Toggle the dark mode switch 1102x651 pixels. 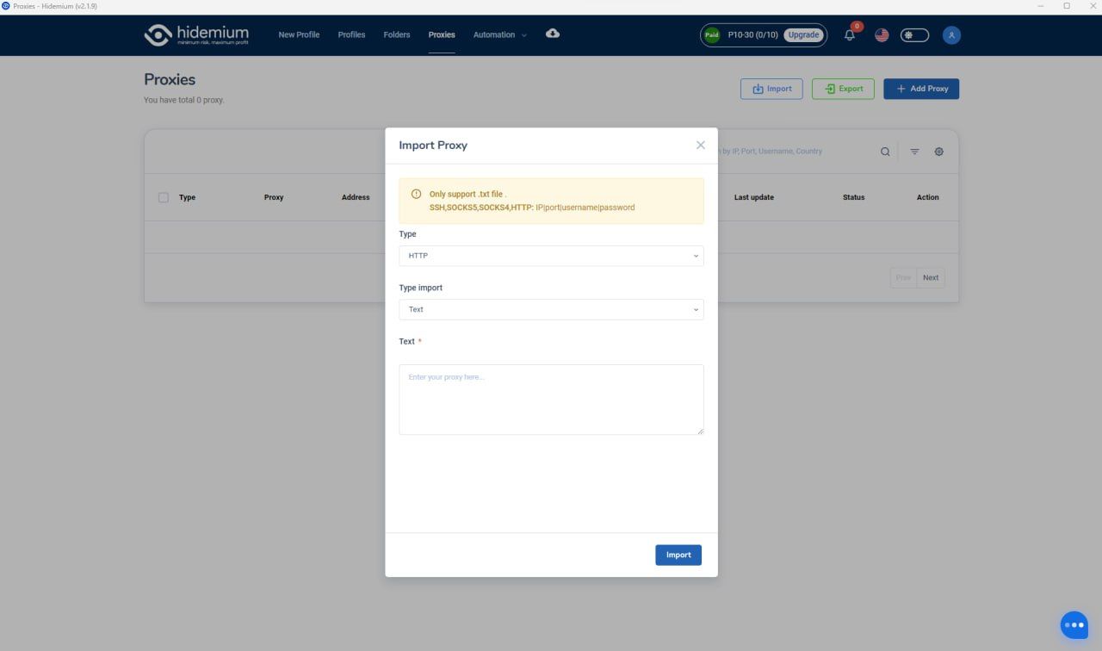pyautogui.click(x=914, y=35)
